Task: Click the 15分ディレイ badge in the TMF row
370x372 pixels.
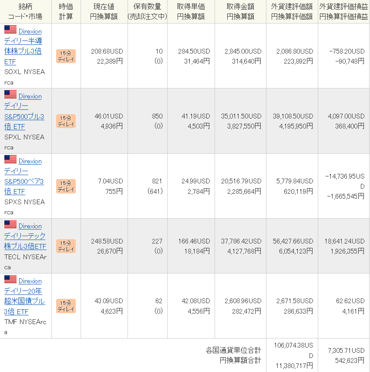Action: pyautogui.click(x=66, y=306)
